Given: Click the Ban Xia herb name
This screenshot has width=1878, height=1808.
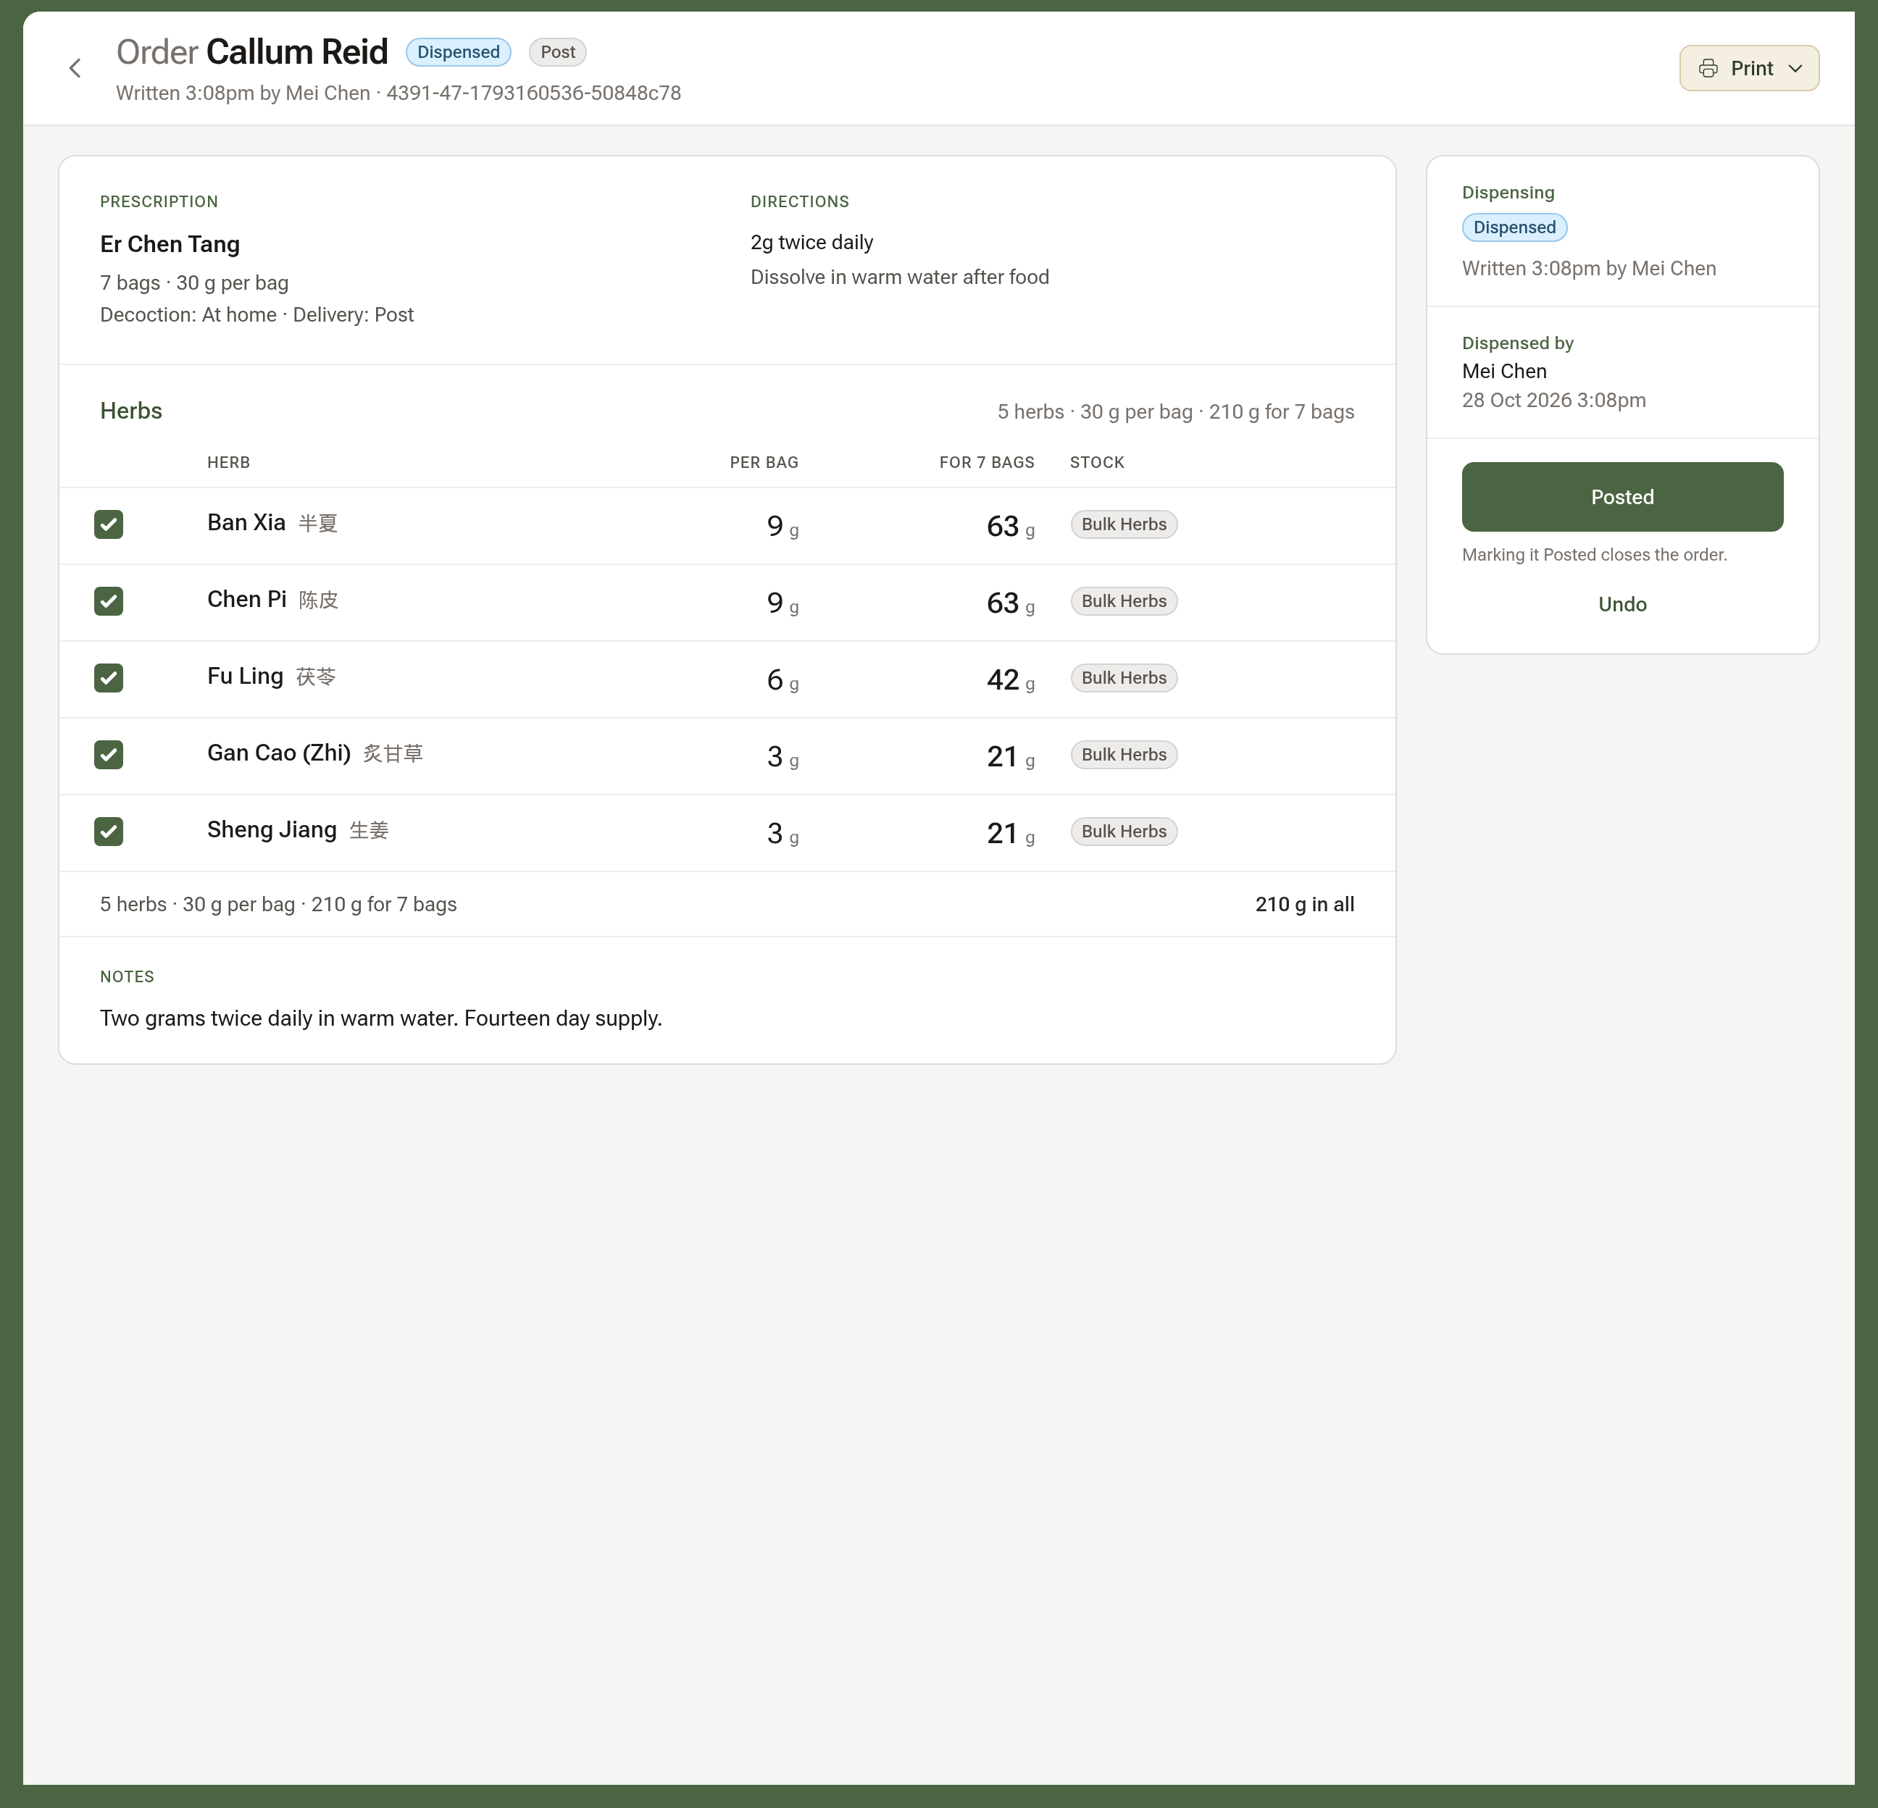Looking at the screenshot, I should [246, 522].
